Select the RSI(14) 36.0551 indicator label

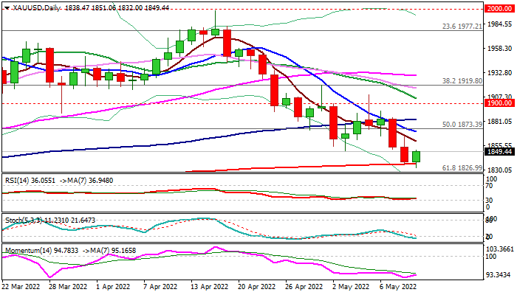pos(30,181)
